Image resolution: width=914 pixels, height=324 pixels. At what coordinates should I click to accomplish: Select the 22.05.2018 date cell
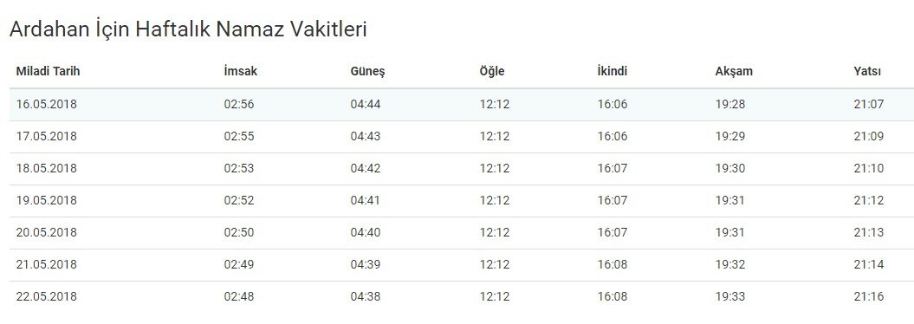coord(47,296)
